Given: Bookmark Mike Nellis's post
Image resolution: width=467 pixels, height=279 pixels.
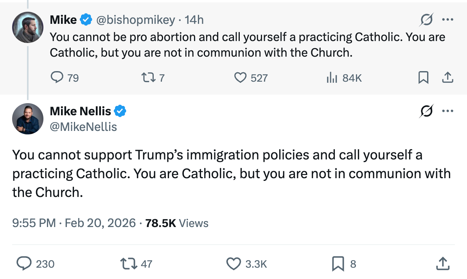Looking at the screenshot, I should pyautogui.click(x=338, y=264).
